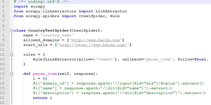
Task: Click the start_urls variable name
Action: (35, 45)
